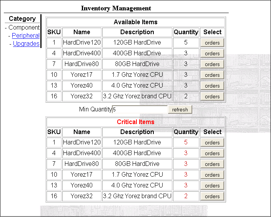Click 4.0 Ghz Yorez CPU in Available Items
This screenshot has width=271, height=217.
[x=137, y=85]
